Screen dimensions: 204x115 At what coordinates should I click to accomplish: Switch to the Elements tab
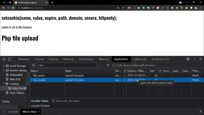(23, 59)
